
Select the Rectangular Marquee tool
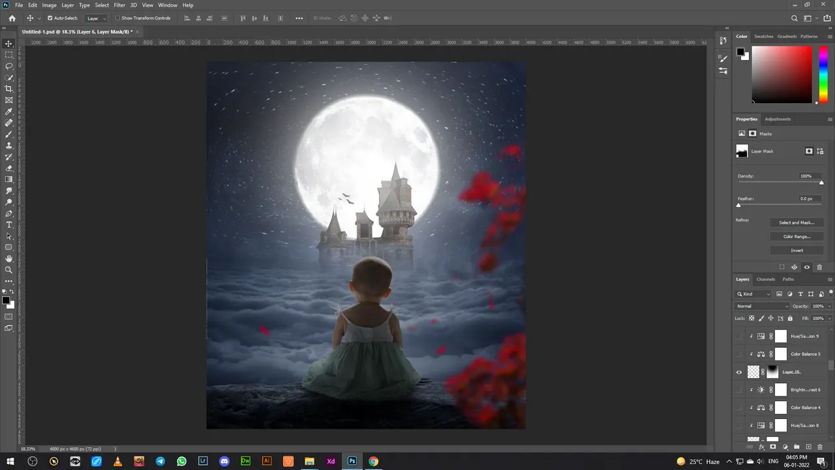tap(8, 55)
